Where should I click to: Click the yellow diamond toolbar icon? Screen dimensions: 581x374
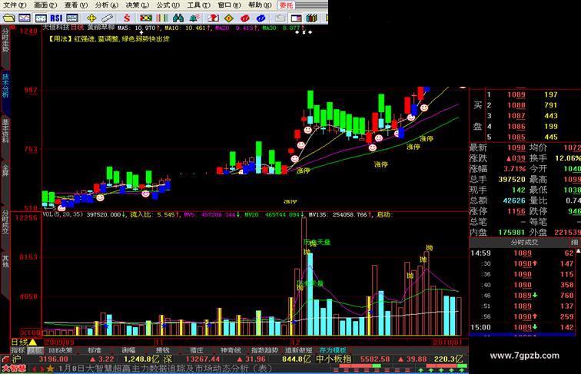(228, 18)
